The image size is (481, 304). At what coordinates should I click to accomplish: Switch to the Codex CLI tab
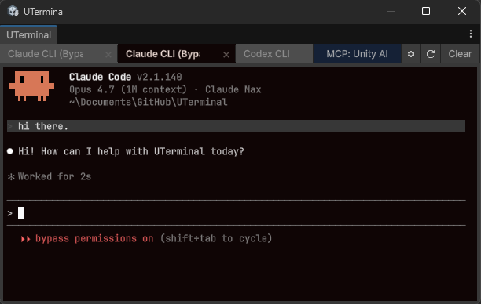[274, 54]
